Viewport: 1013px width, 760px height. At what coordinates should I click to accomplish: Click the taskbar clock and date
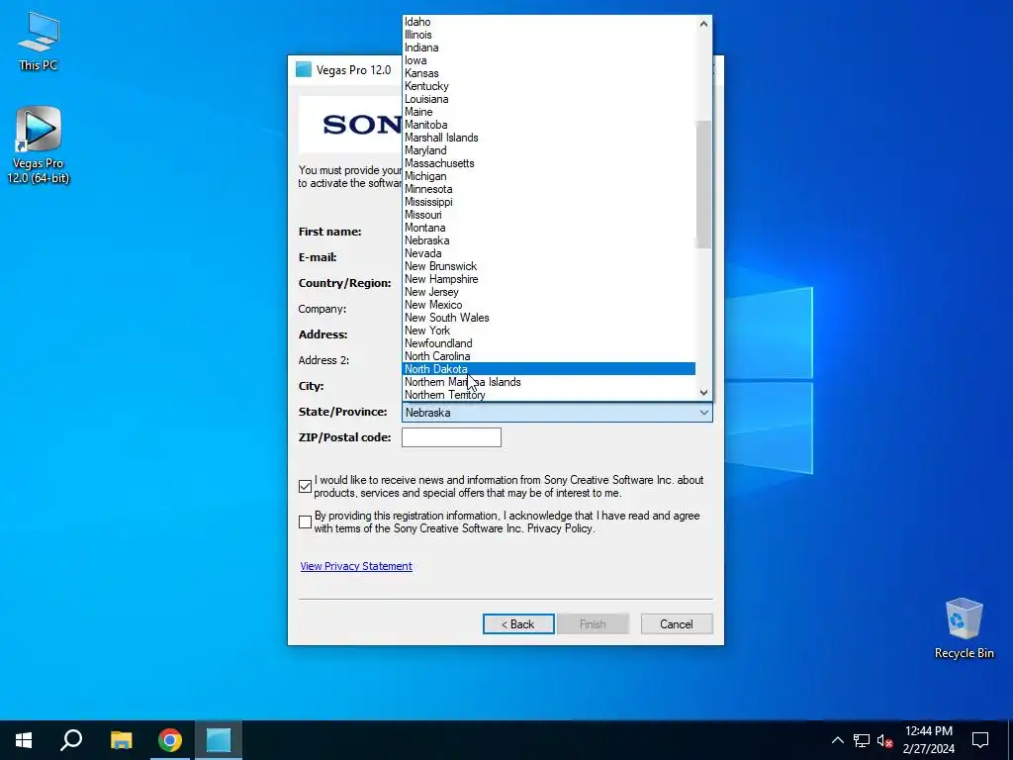tap(928, 740)
